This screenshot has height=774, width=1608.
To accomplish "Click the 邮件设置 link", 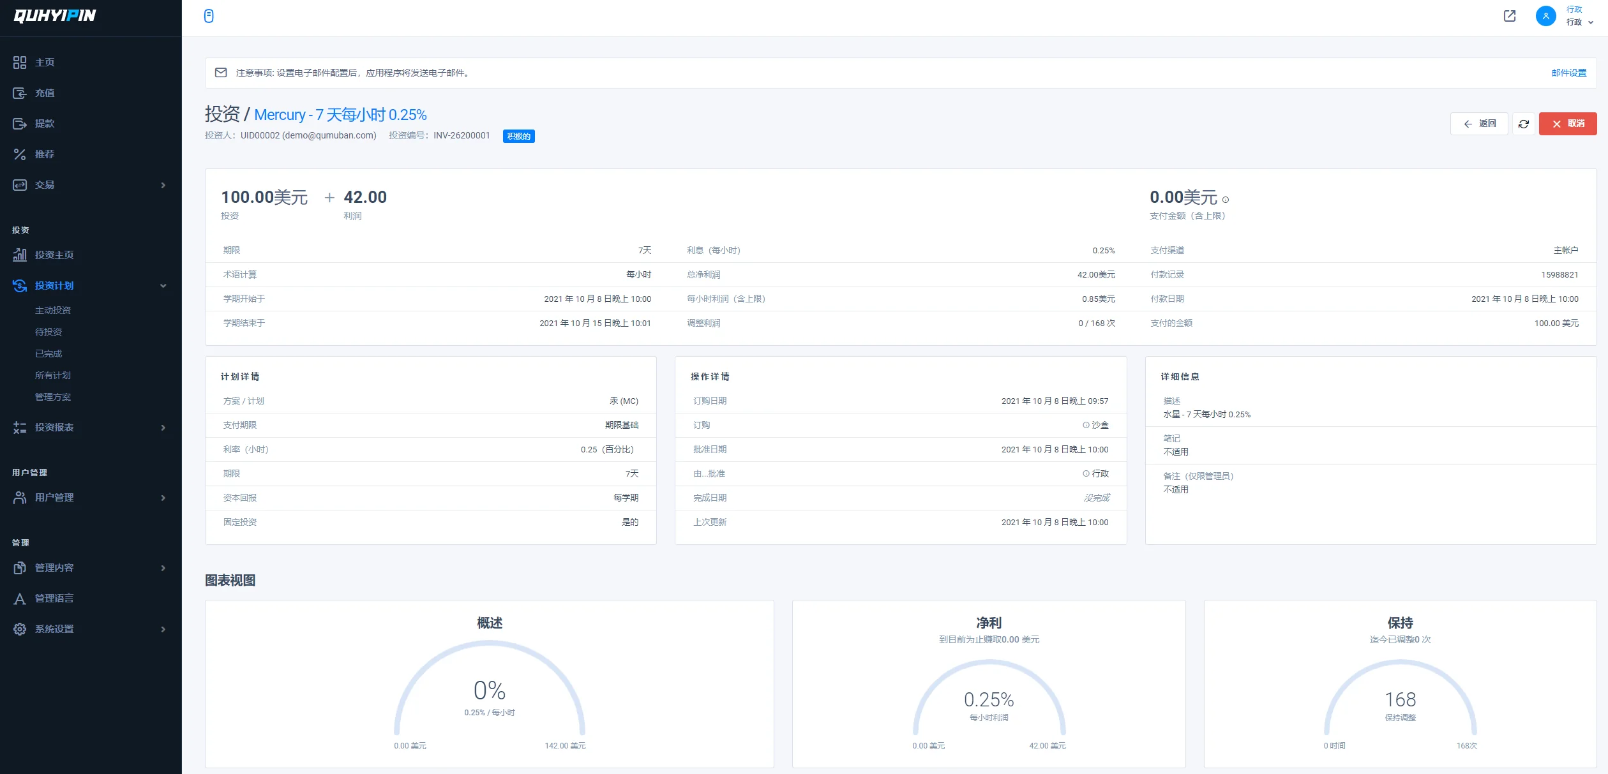I will tap(1568, 73).
